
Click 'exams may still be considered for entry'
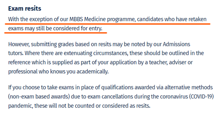55,29
